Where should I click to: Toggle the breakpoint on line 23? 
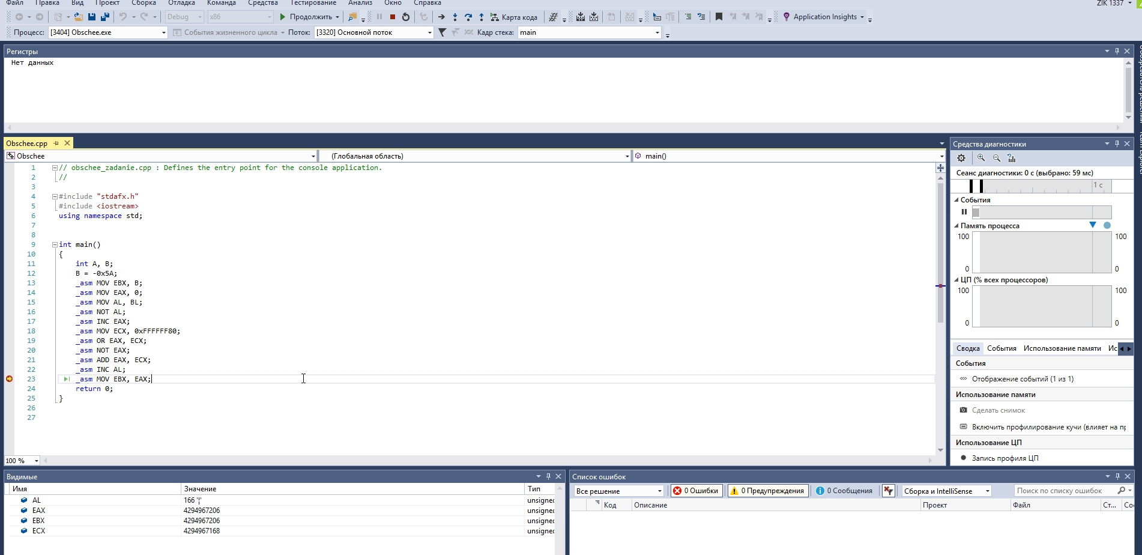click(x=9, y=379)
